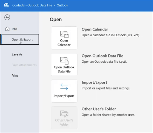Click the Info home icon
Viewport: 153px width, 133px height.
tap(7, 29)
